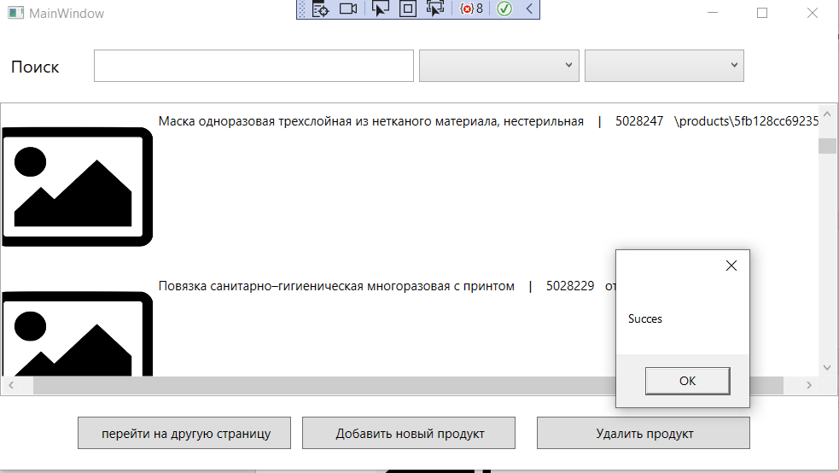
Task: Click list horizontal scrollbar left arrow
Action: coord(11,385)
